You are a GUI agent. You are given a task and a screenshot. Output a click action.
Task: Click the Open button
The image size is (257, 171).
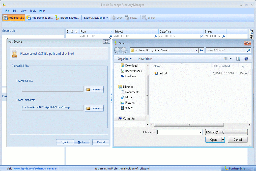213,140
